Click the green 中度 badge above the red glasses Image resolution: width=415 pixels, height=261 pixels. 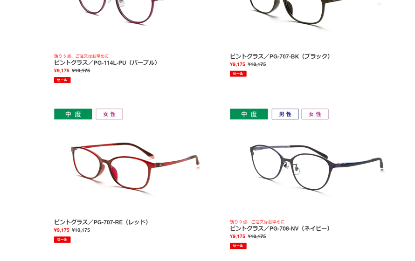point(73,114)
